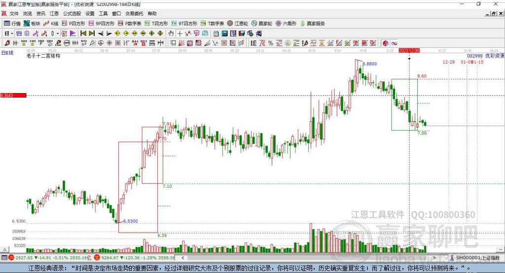Click the horizontal scrollbar right arrow

[434, 258]
